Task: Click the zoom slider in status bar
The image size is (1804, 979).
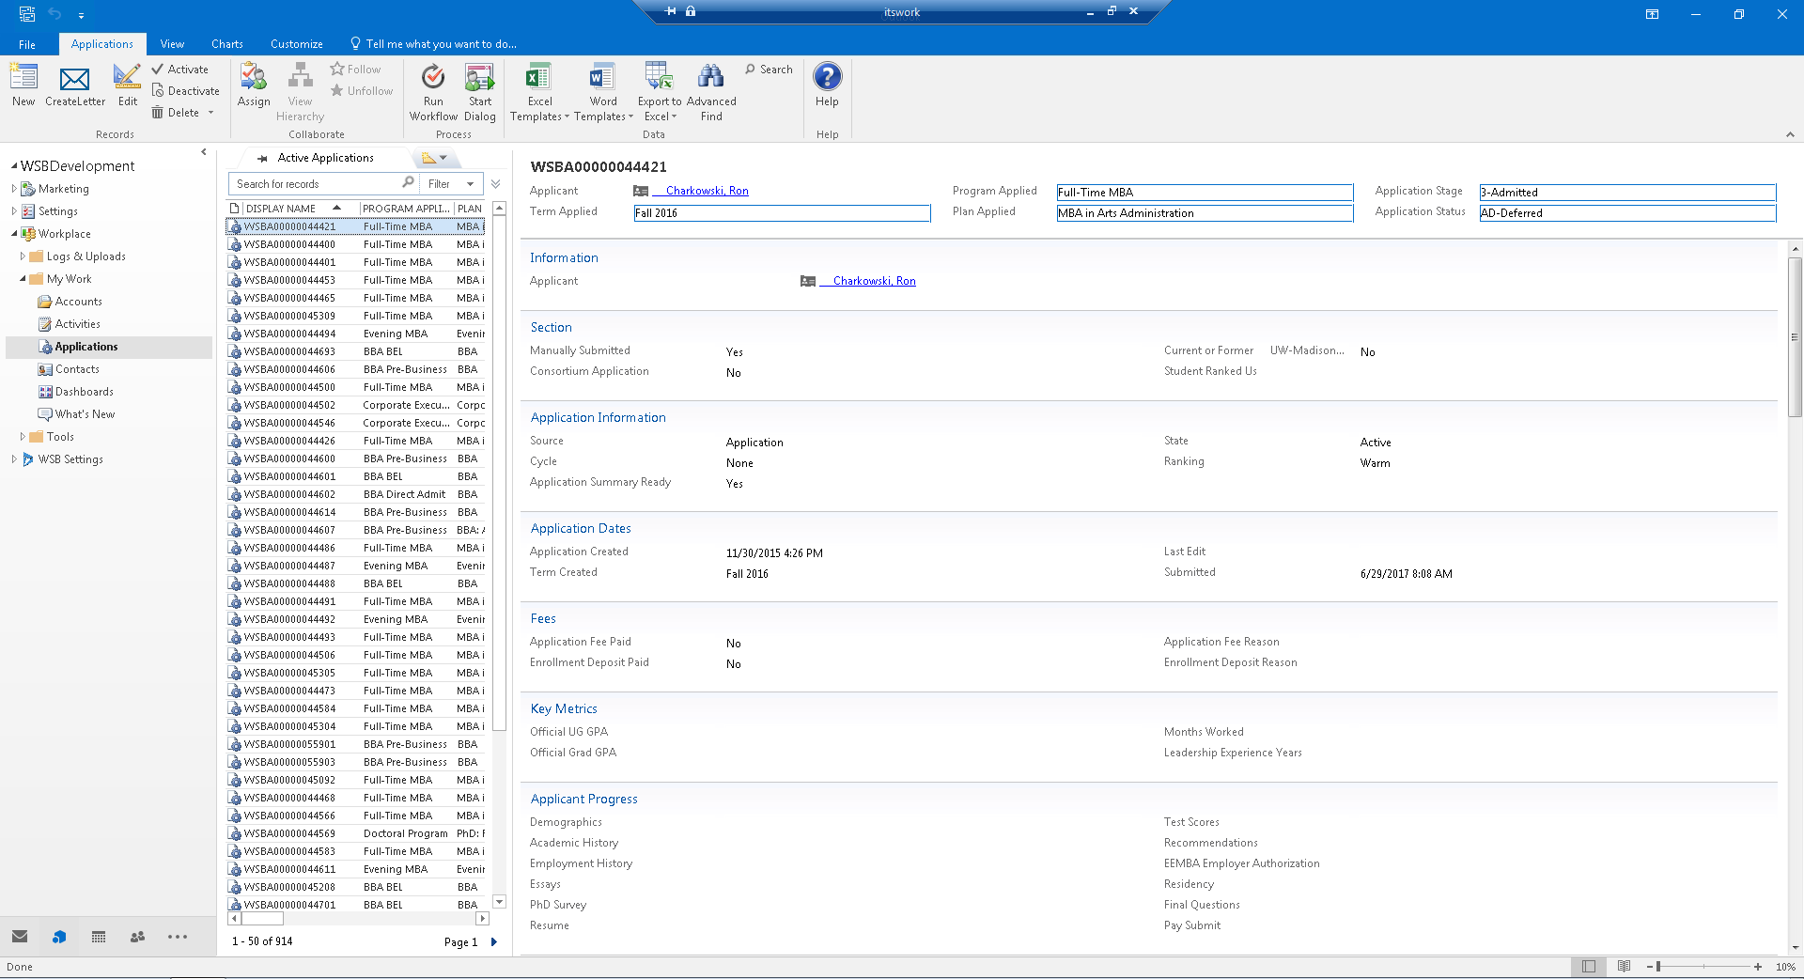Action: 1658,967
